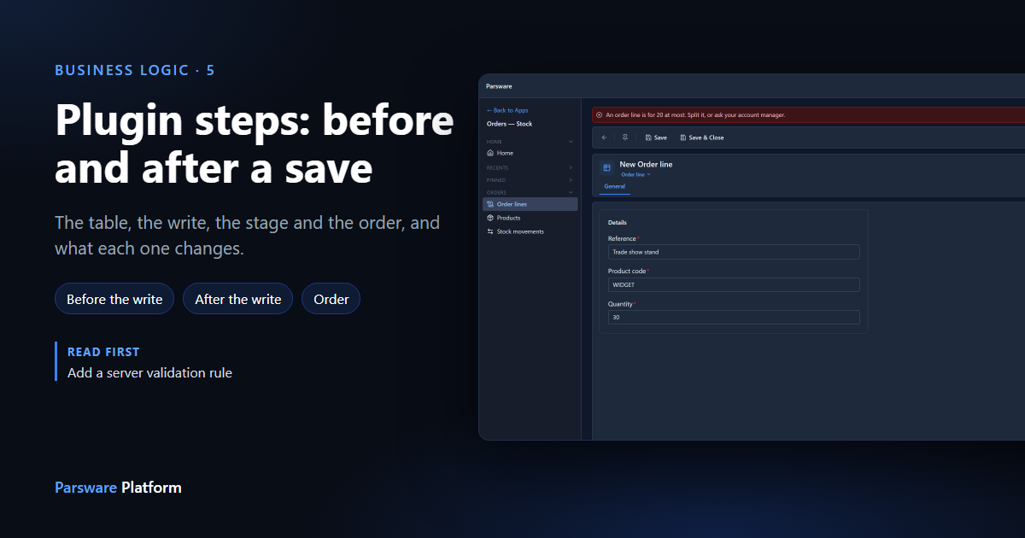This screenshot has width=1025, height=538.
Task: Click the pin icon in the form toolbar
Action: 624,137
